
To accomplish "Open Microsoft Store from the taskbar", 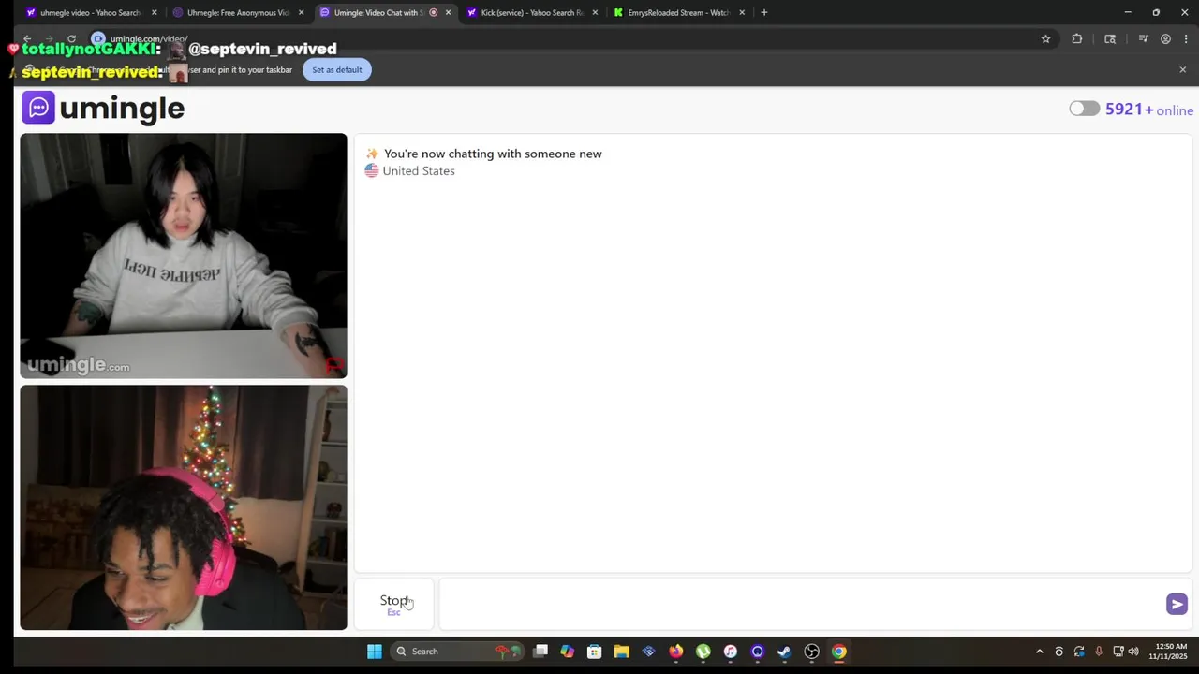I will [594, 652].
